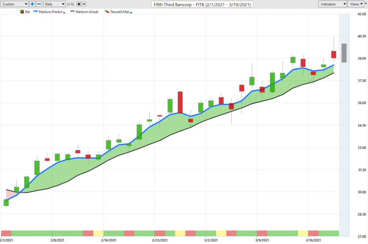Click the 3/9/2021 date axis label
The image size is (368, 244).
coord(262,240)
